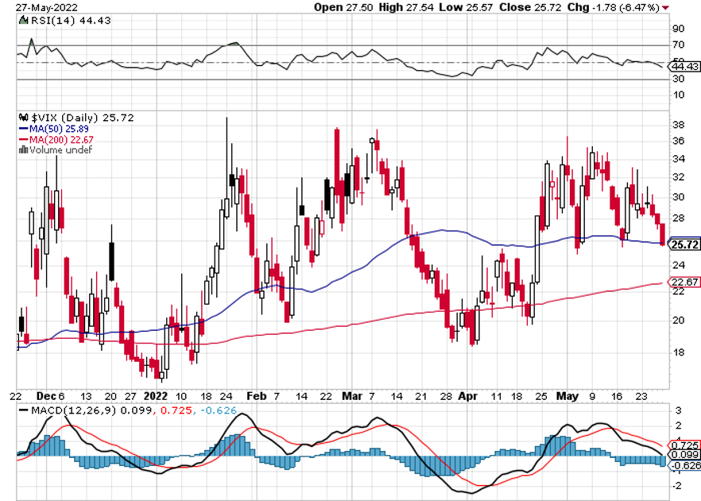Click the 2022 marker on the date axis
The height and width of the screenshot is (501, 701).
[x=156, y=394]
